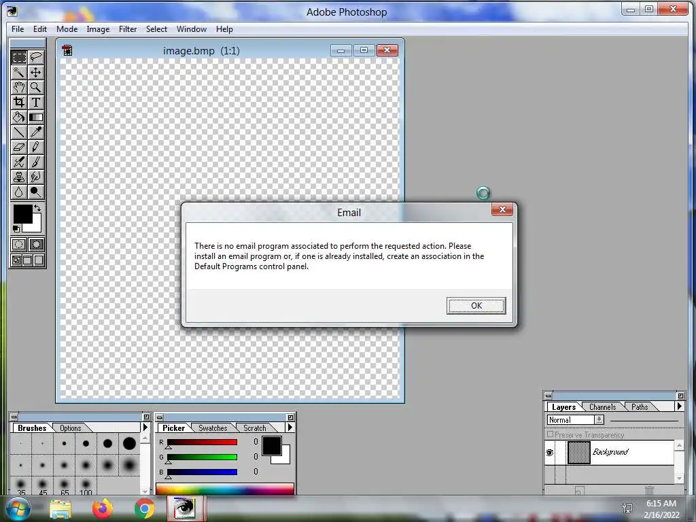This screenshot has width=696, height=522.
Task: Select the Eyedropper tool
Action: click(x=36, y=133)
